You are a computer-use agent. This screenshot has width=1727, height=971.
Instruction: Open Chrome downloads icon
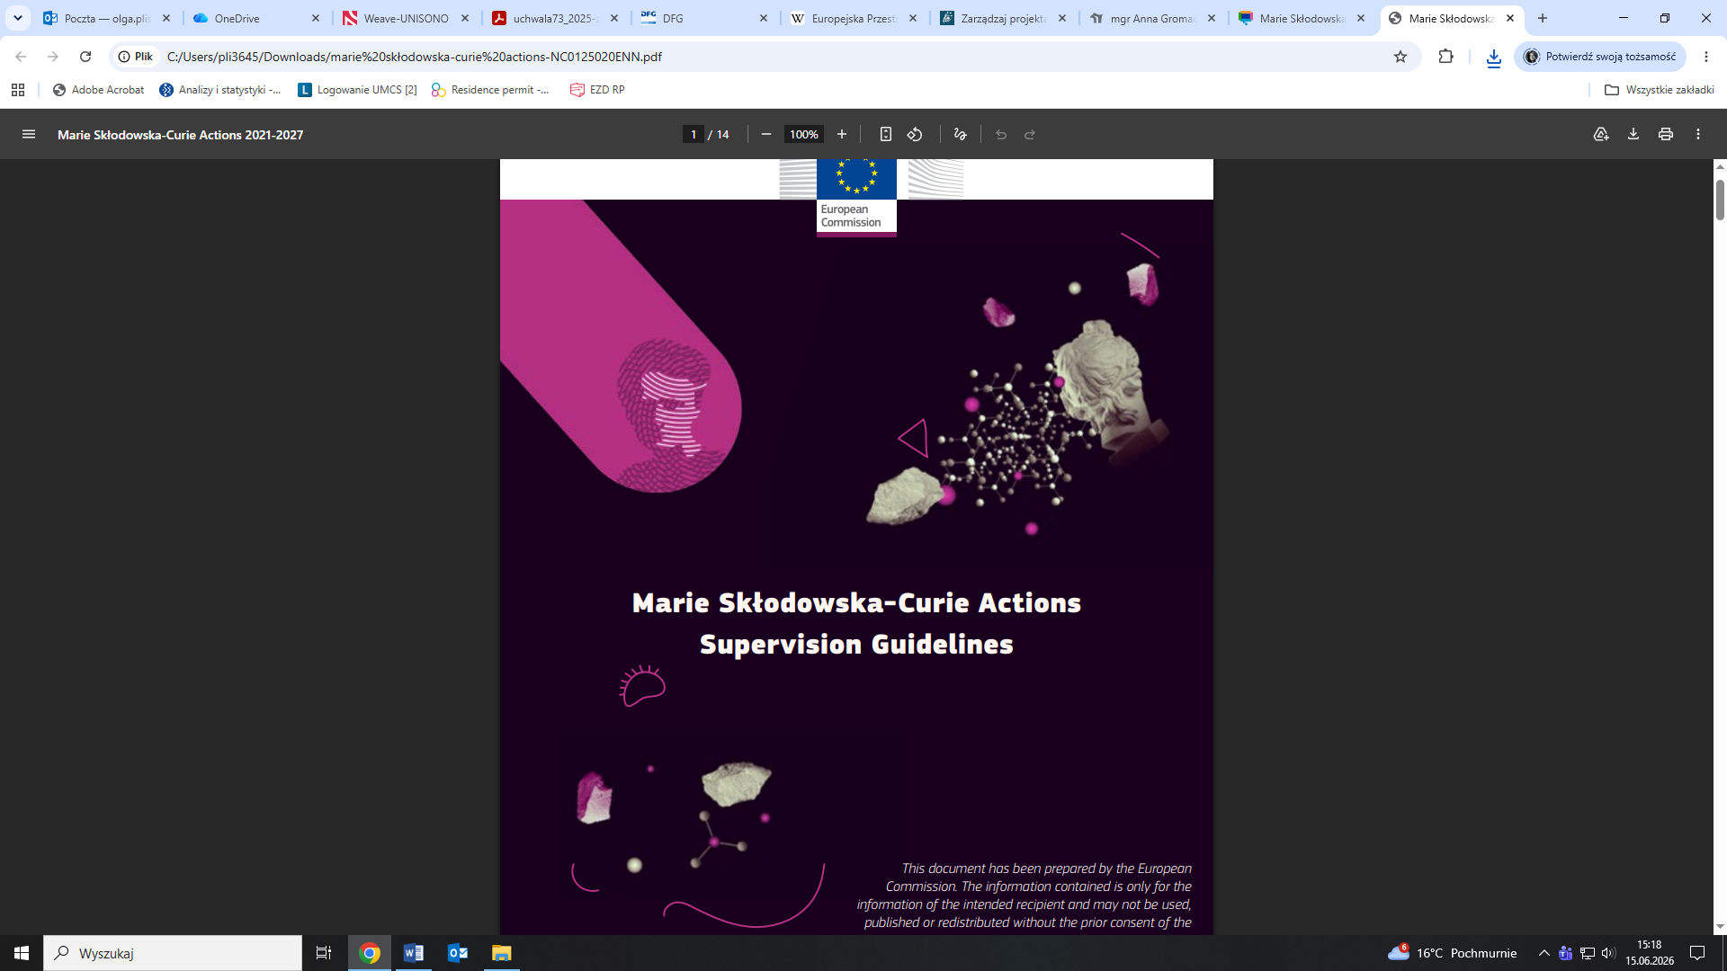[x=1494, y=58]
